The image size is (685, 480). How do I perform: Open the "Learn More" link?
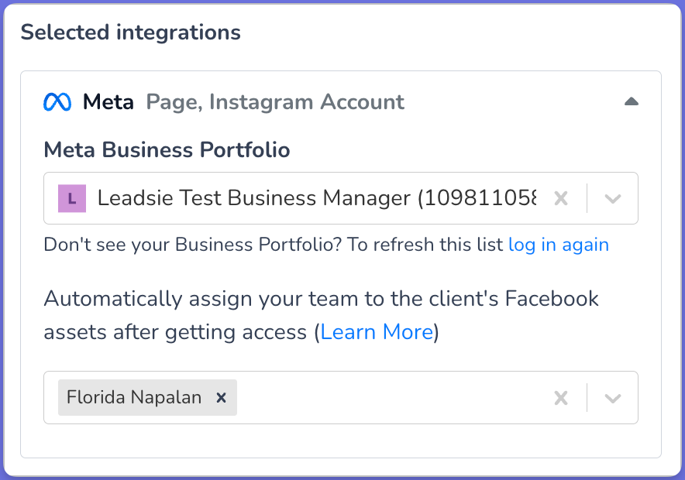point(377,332)
